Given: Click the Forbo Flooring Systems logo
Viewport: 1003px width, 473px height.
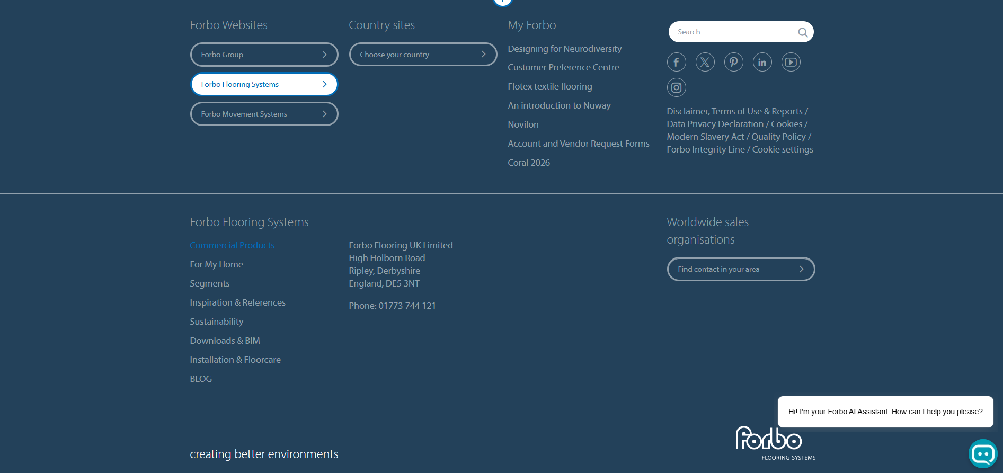Looking at the screenshot, I should 775,443.
